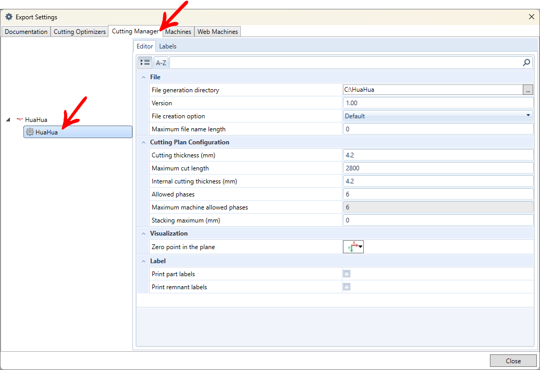Edit Allowed phases value
Screen dimensions: 540x370
click(x=438, y=194)
